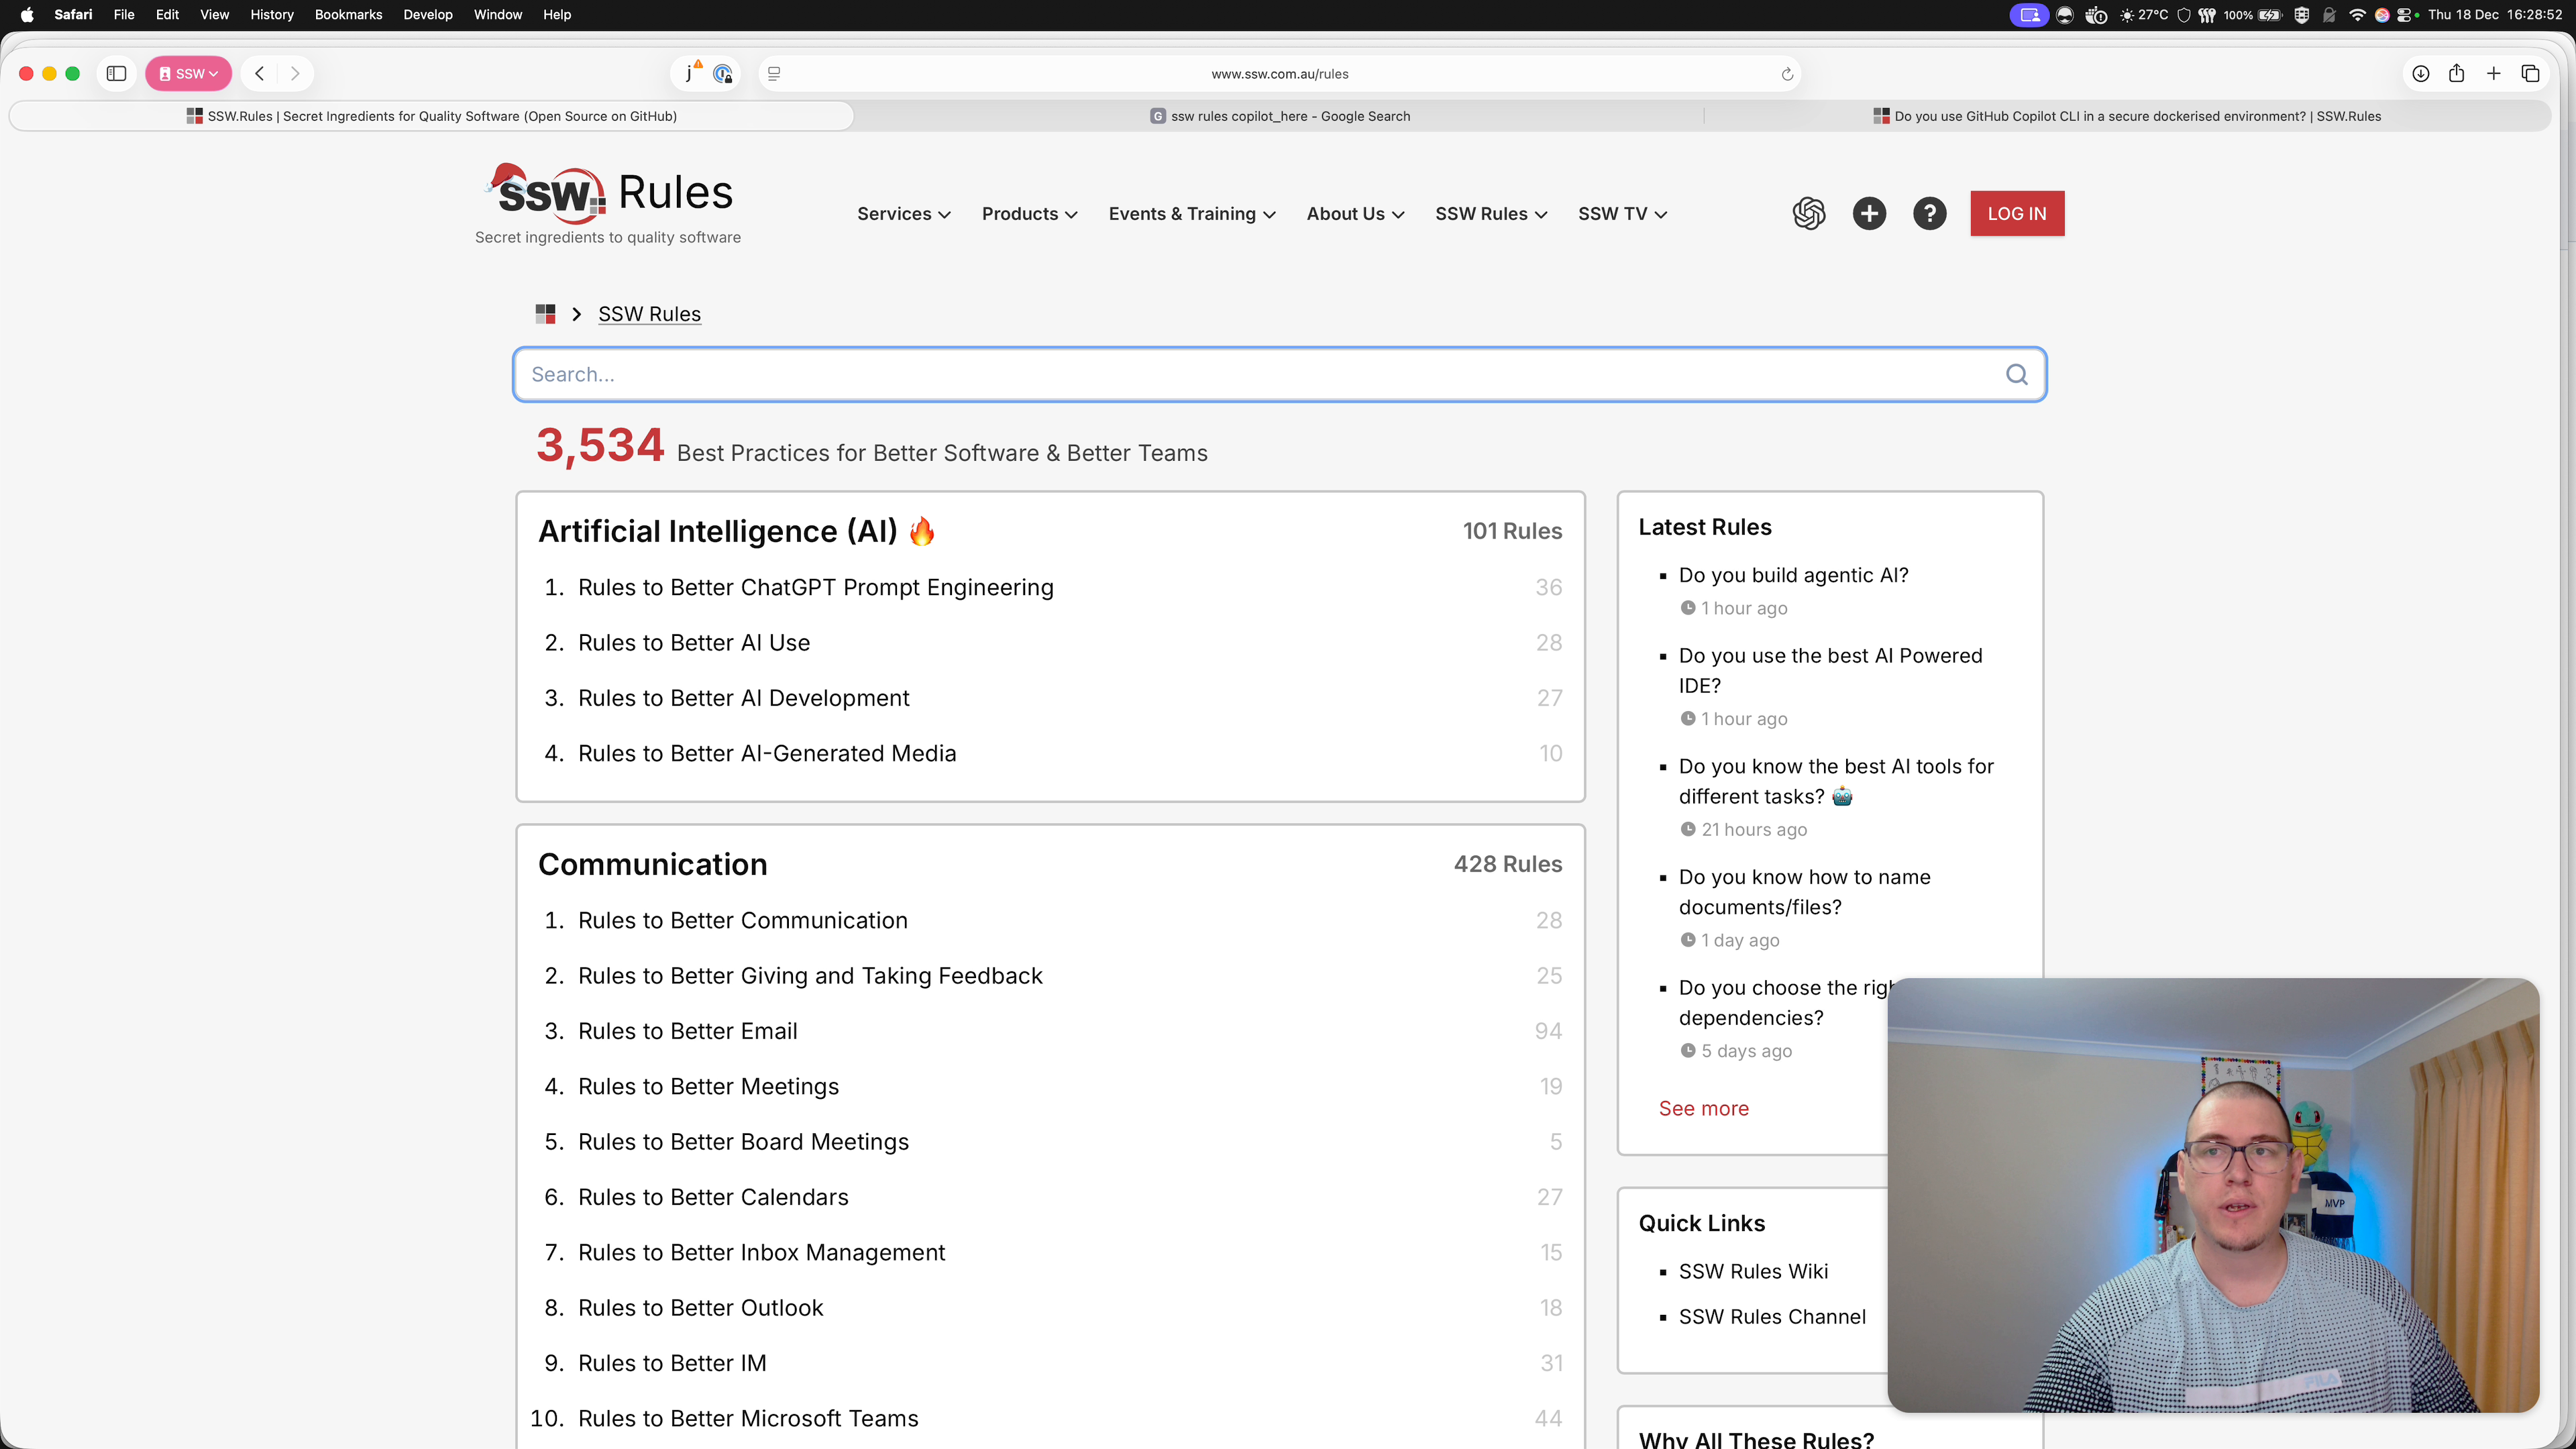Click the ChatGPT logo icon in header
This screenshot has width=2576, height=1449.
point(1809,213)
